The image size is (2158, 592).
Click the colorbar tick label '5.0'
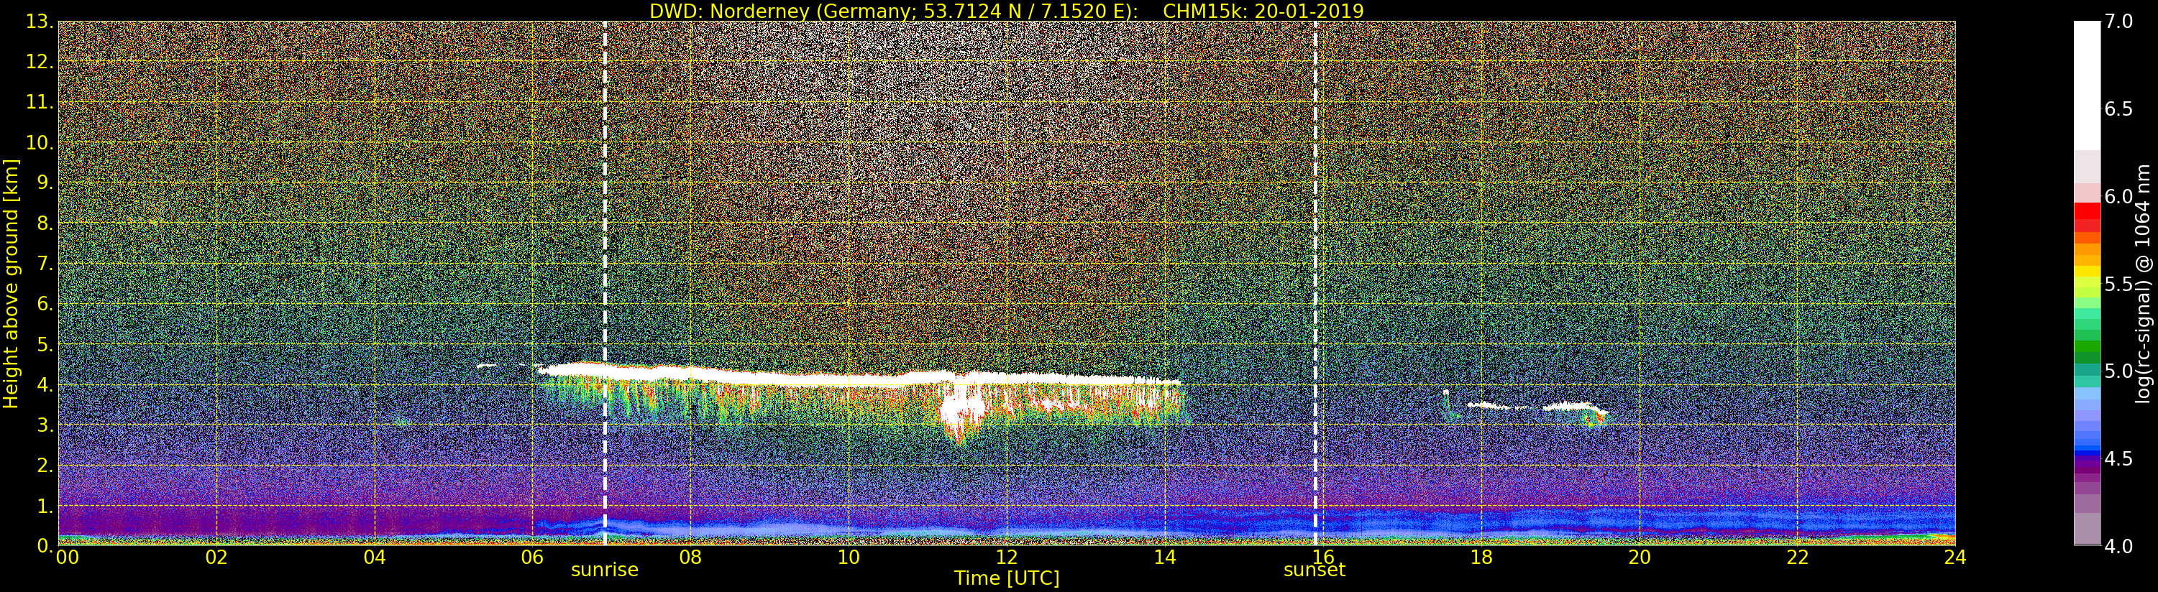point(2118,371)
